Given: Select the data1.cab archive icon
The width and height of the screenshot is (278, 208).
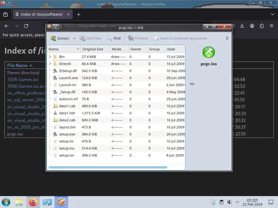Looking at the screenshot, I should (55, 106).
